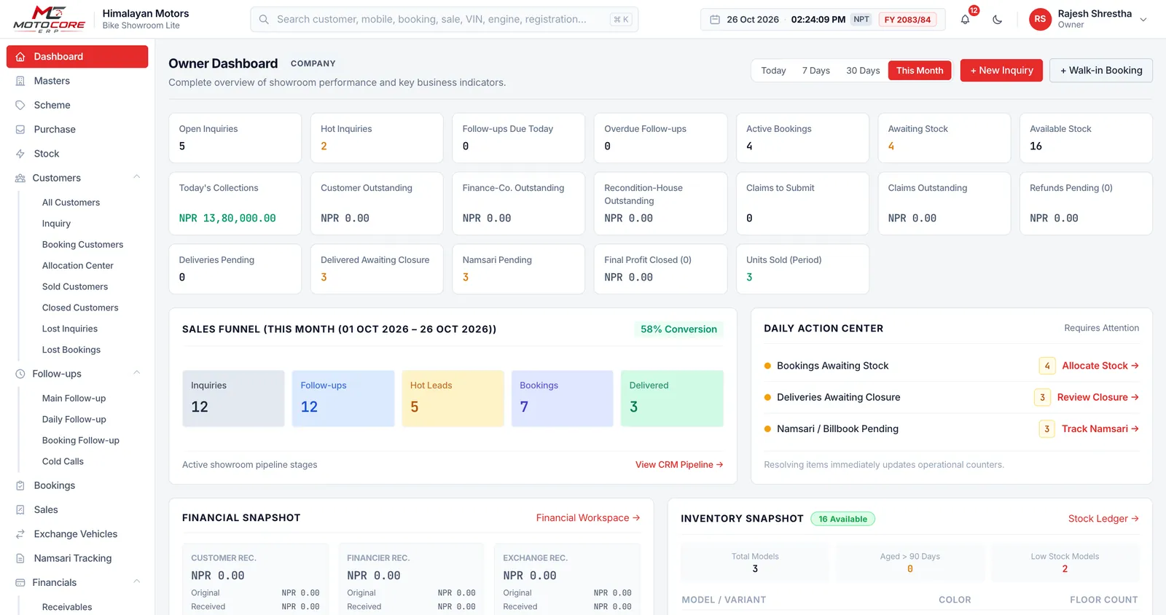Screen dimensions: 1166x615
Task: Click the MotoCore ERP logo
Action: 50,19
